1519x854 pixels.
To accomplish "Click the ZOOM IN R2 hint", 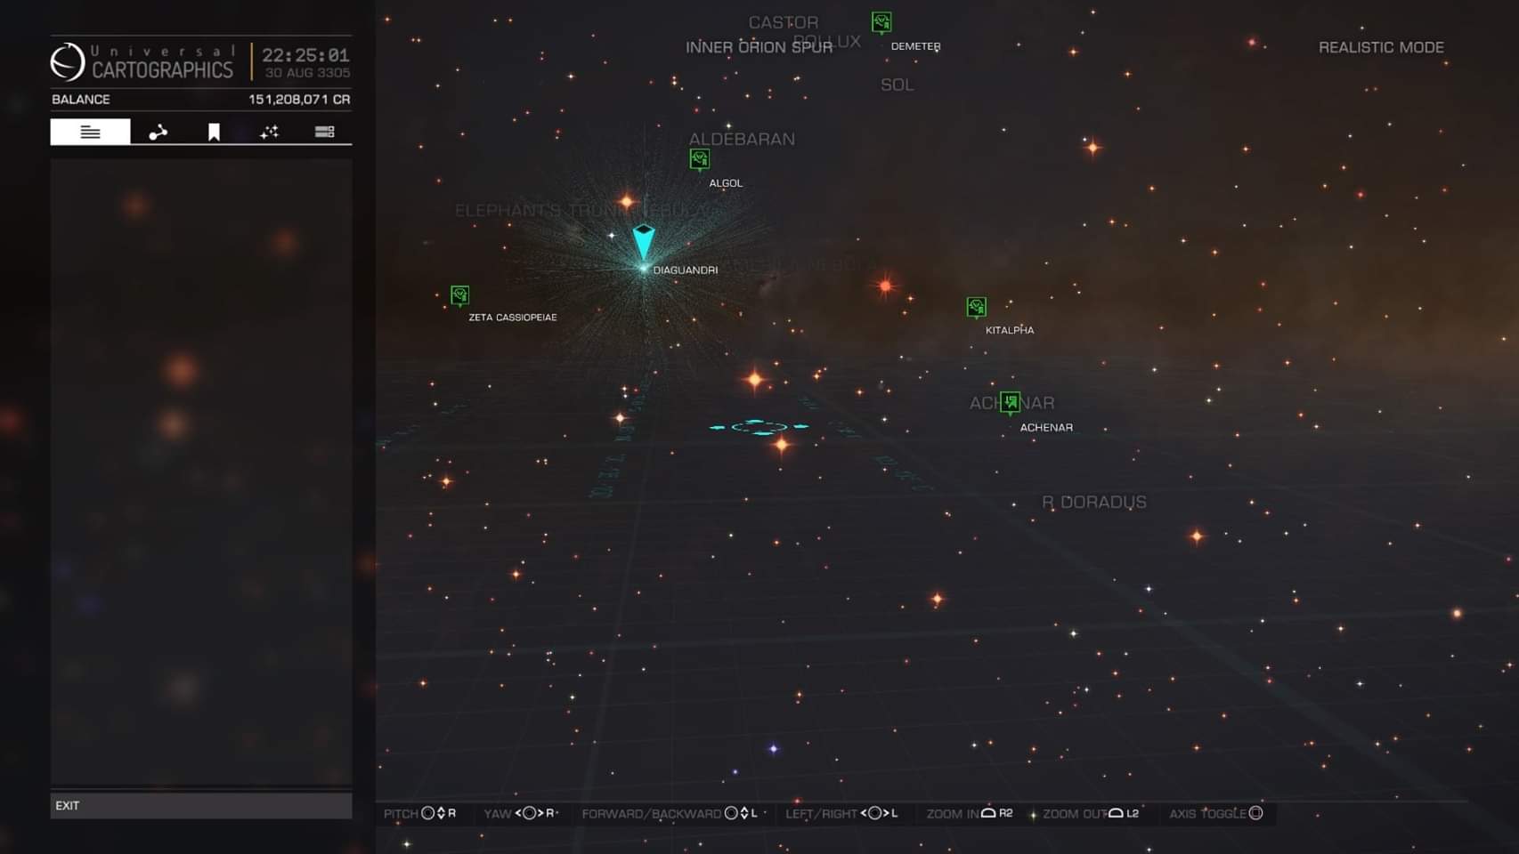I will 970,813.
